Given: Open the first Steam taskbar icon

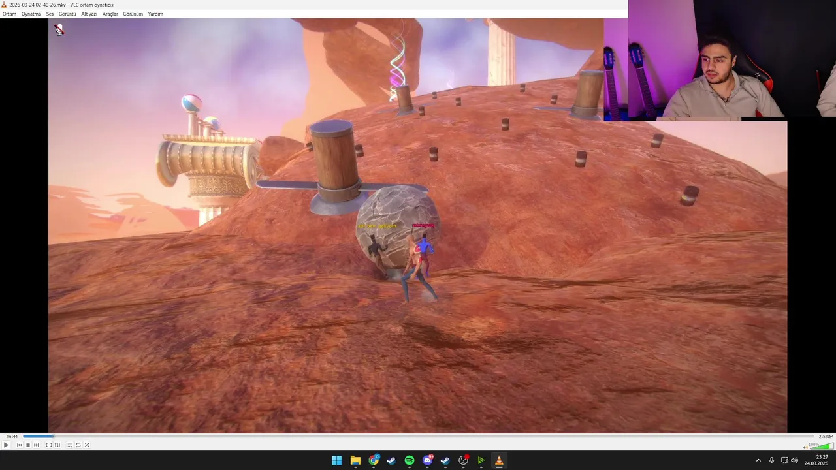Looking at the screenshot, I should (391, 460).
